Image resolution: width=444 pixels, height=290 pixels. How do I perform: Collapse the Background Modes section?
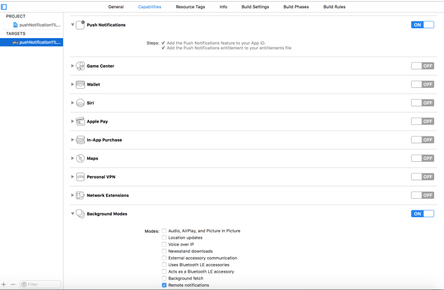73,214
